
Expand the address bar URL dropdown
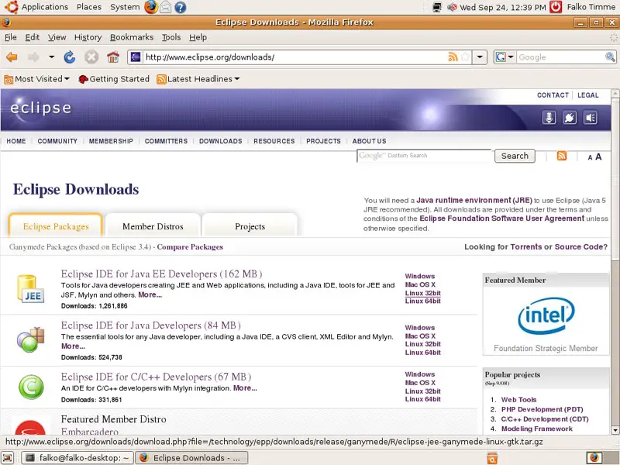480,57
